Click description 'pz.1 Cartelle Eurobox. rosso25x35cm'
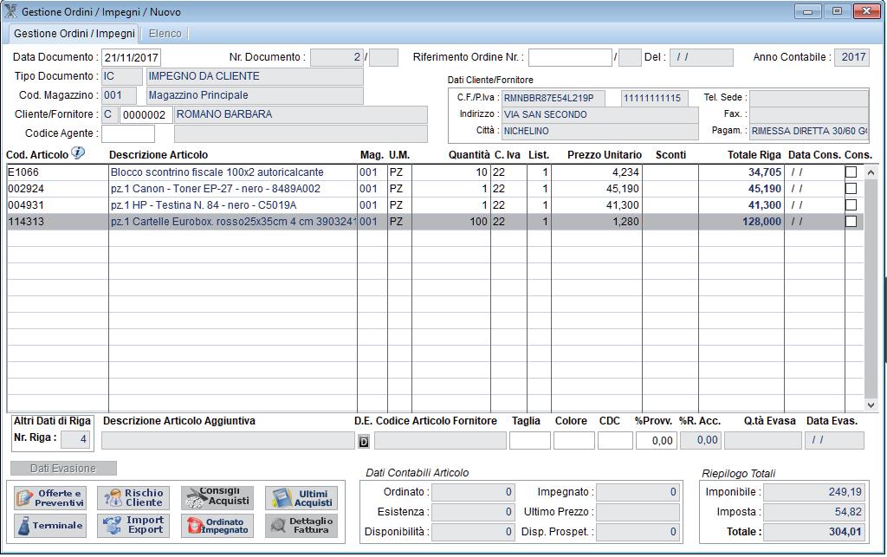Image resolution: width=887 pixels, height=557 pixels. point(233,221)
